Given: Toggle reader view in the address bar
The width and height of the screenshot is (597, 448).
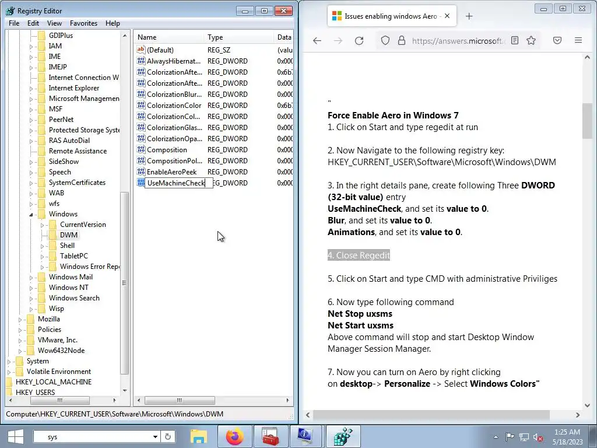Looking at the screenshot, I should 514,40.
